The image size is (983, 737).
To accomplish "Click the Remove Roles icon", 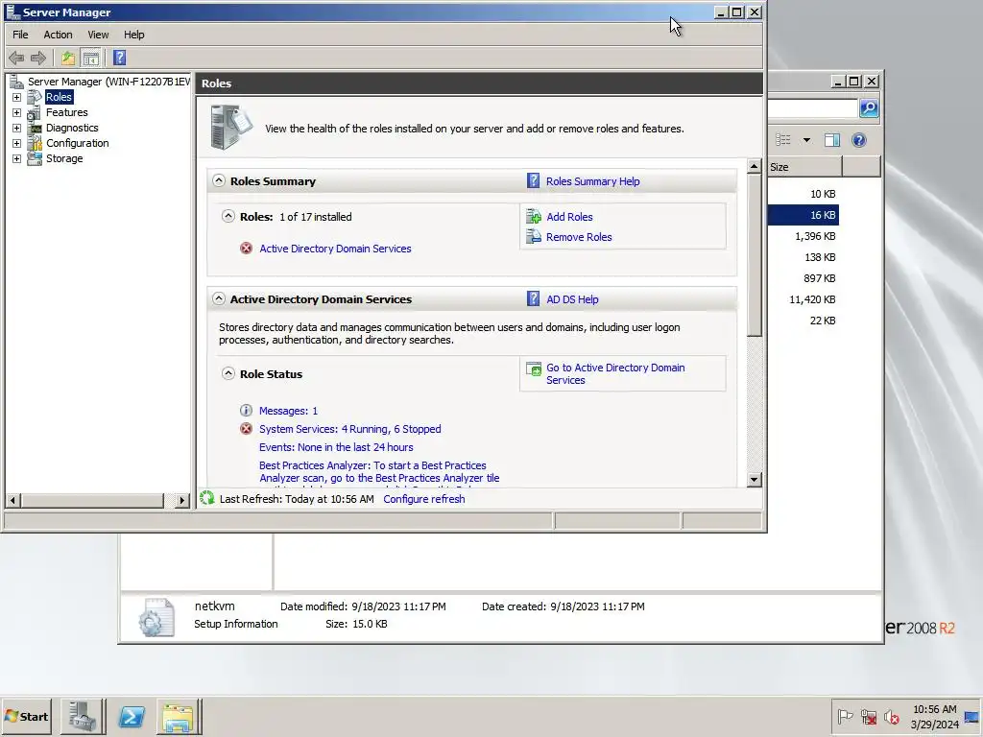I will (534, 237).
